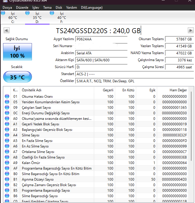Click the 35 °C temperature button
The image size is (195, 203).
click(x=17, y=77)
